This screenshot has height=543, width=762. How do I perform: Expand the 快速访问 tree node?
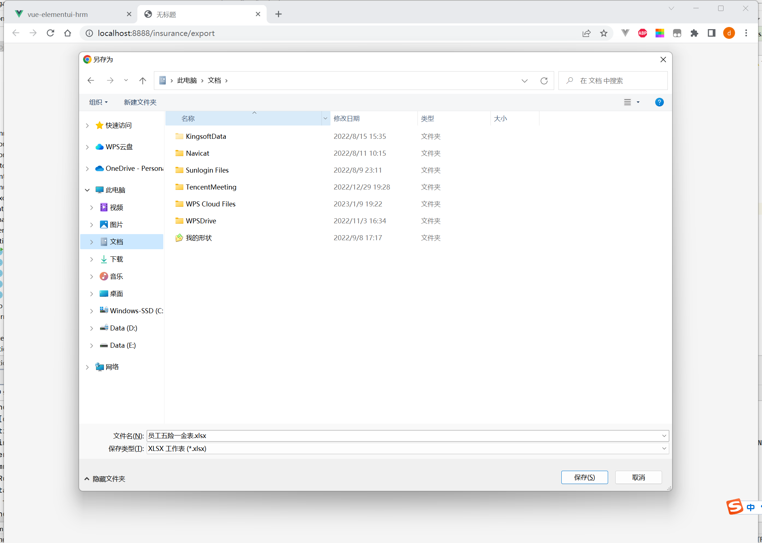click(87, 126)
